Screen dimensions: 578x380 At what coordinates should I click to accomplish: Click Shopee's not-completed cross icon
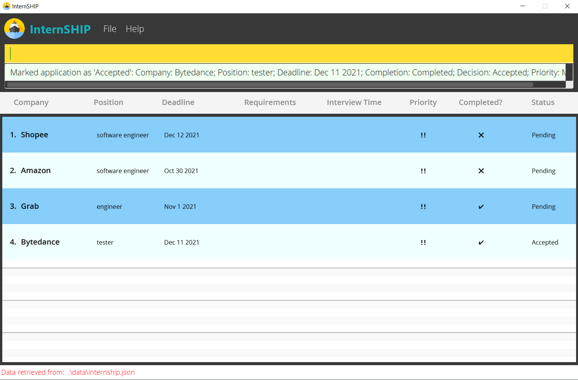(481, 135)
